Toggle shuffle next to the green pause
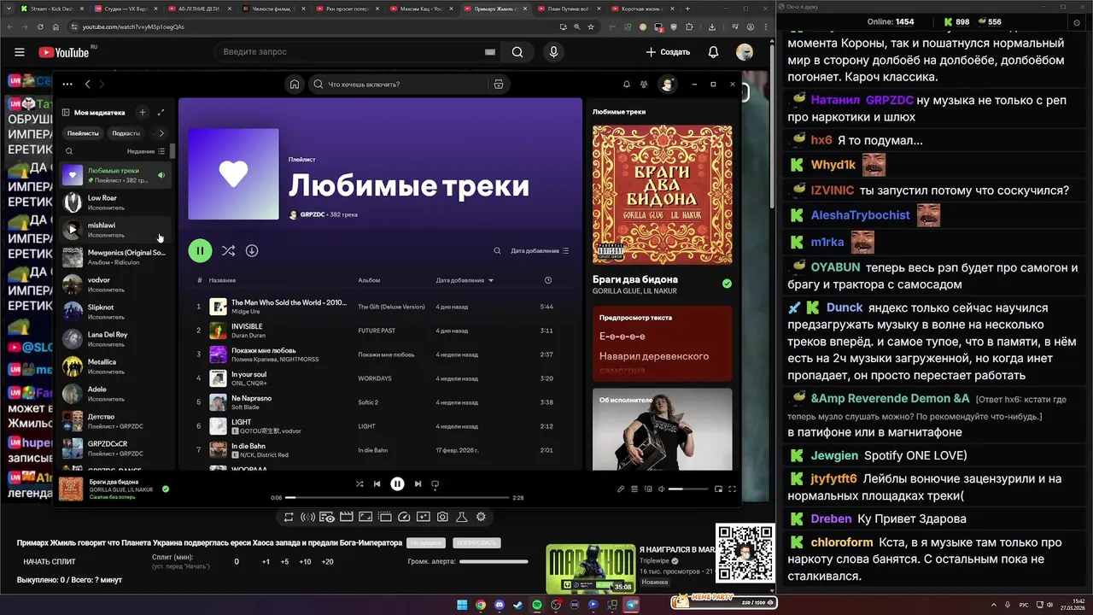 tap(228, 250)
